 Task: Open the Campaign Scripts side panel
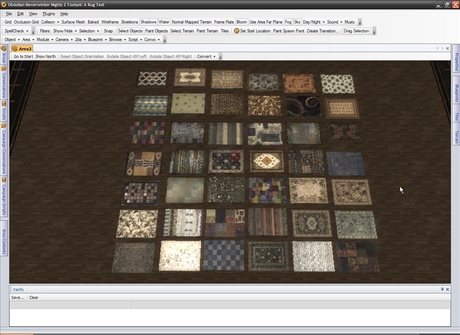[3, 195]
